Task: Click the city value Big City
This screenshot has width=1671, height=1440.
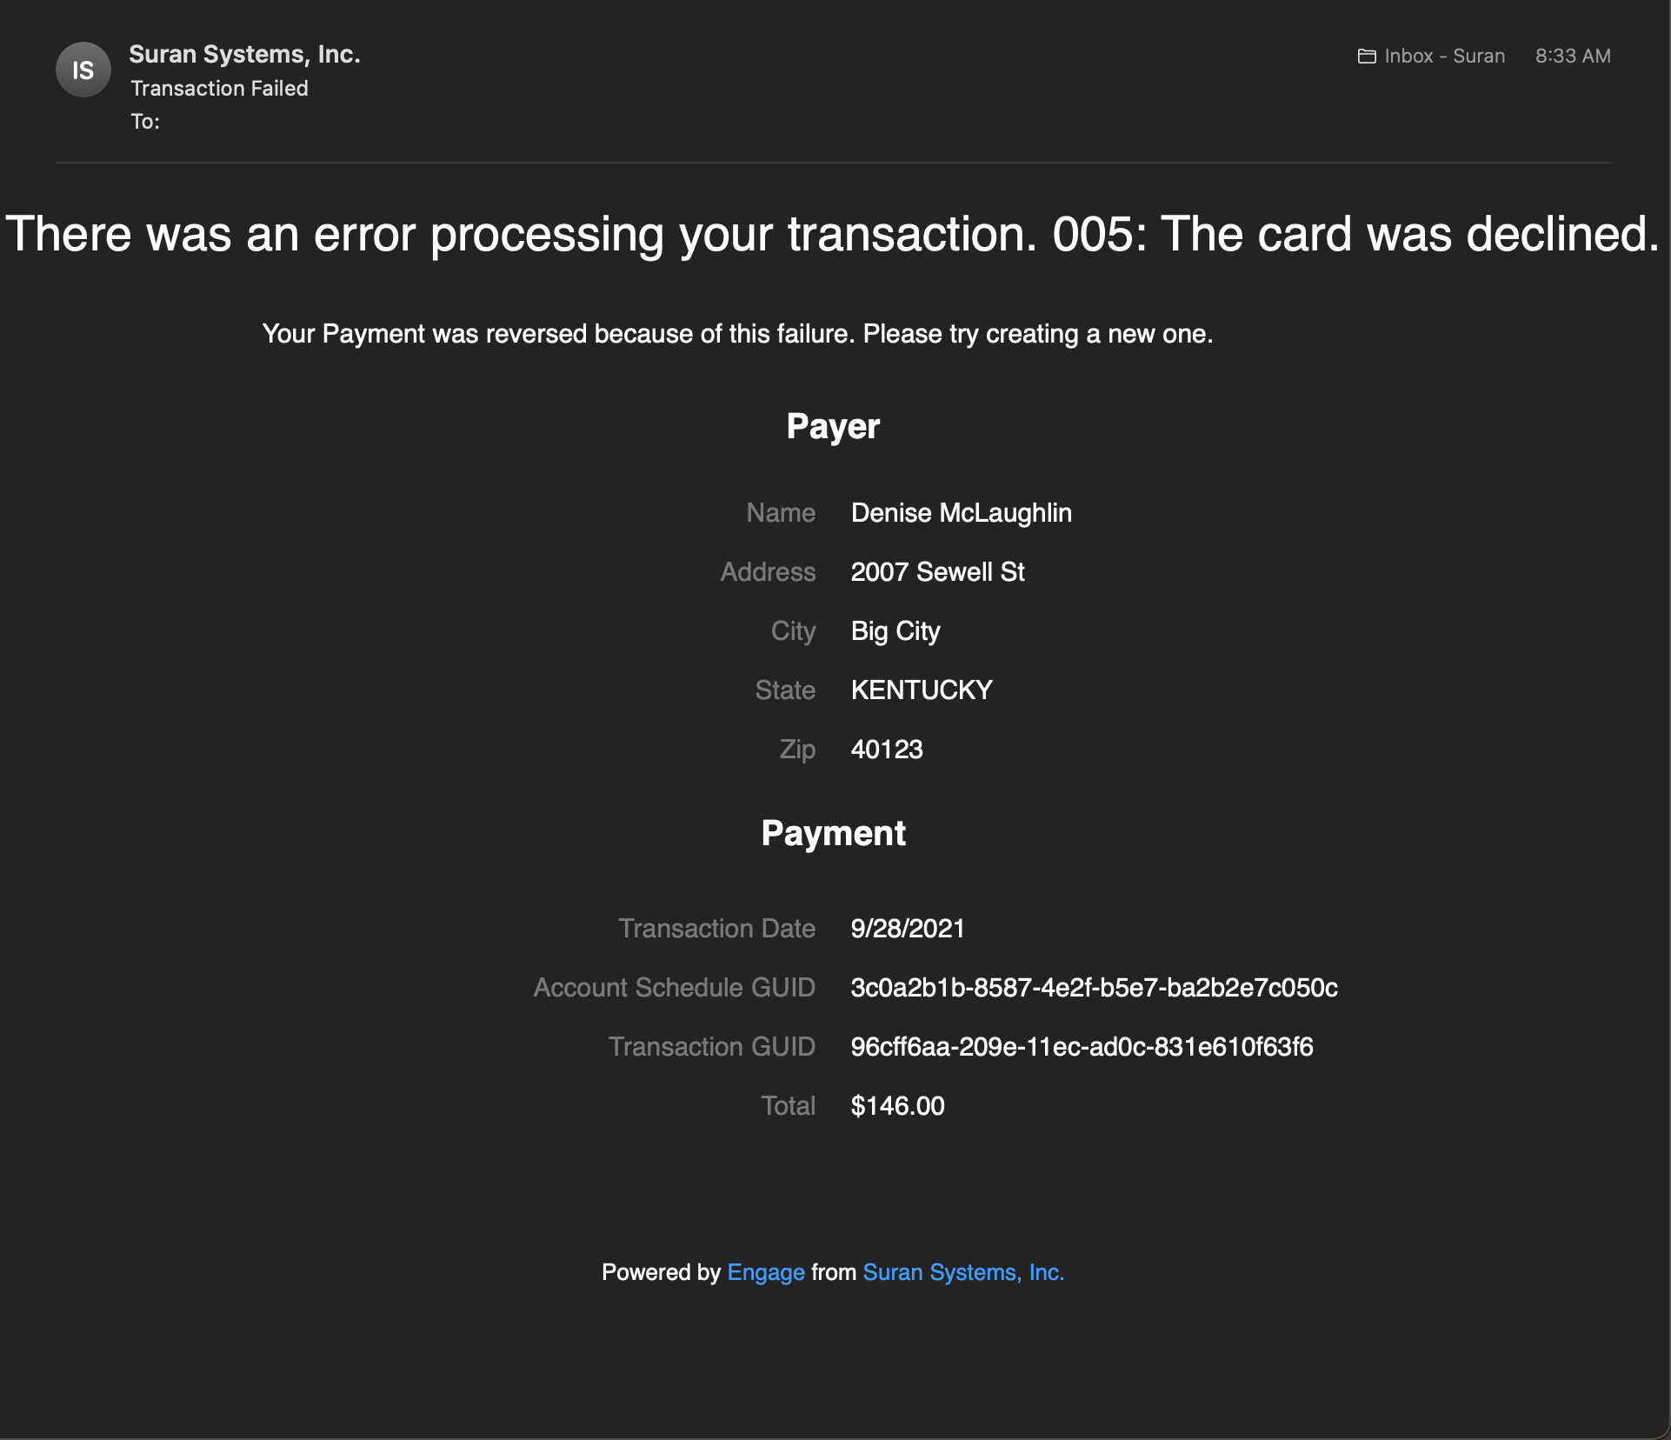Action: pyautogui.click(x=895, y=631)
